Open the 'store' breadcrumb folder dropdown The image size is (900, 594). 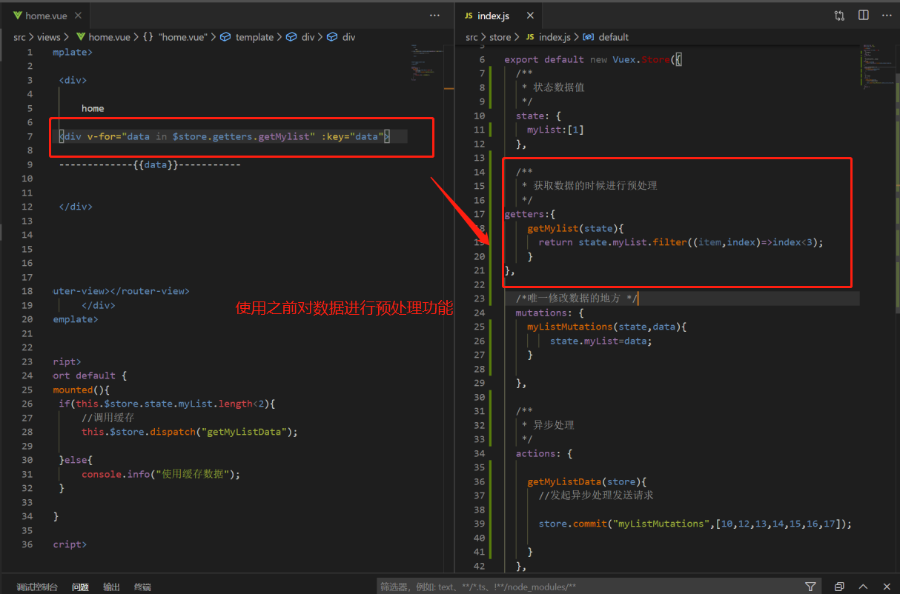click(x=500, y=37)
